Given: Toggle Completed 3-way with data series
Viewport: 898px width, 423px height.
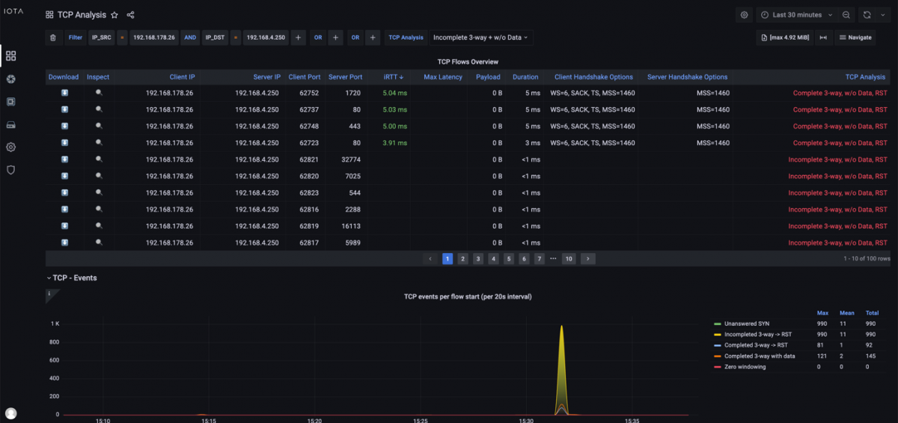Looking at the screenshot, I should pos(759,356).
